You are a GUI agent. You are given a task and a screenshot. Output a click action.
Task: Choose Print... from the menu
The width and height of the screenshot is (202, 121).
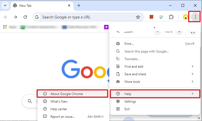point(155,44)
